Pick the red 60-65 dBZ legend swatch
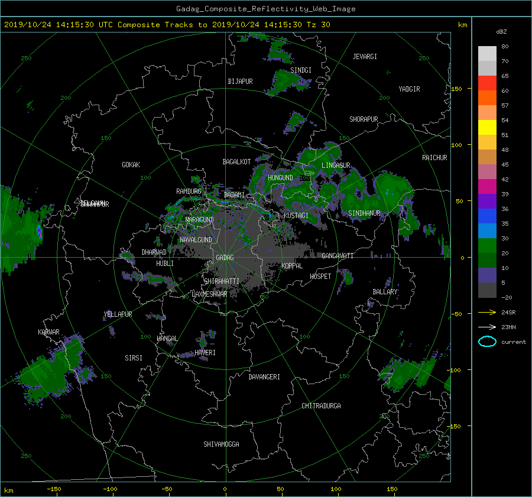This screenshot has width=532, height=497. [487, 83]
